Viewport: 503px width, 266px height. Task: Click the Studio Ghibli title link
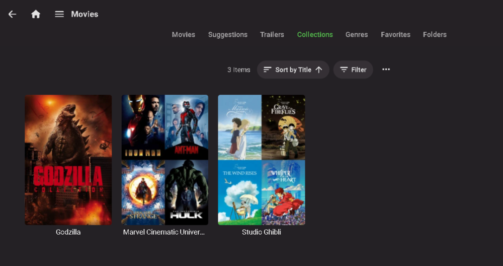tap(262, 232)
